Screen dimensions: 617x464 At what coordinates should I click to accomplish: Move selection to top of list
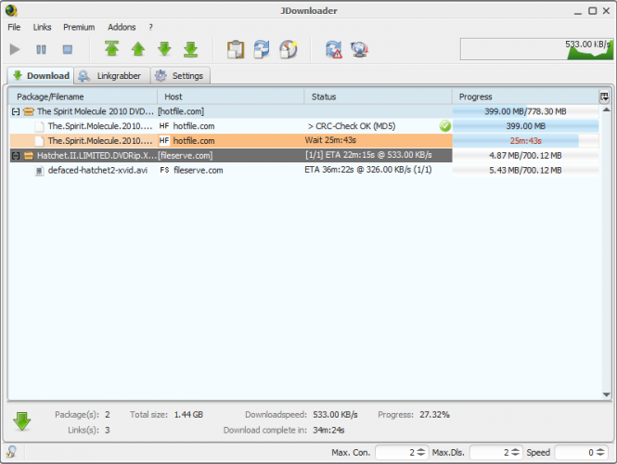[x=111, y=49]
